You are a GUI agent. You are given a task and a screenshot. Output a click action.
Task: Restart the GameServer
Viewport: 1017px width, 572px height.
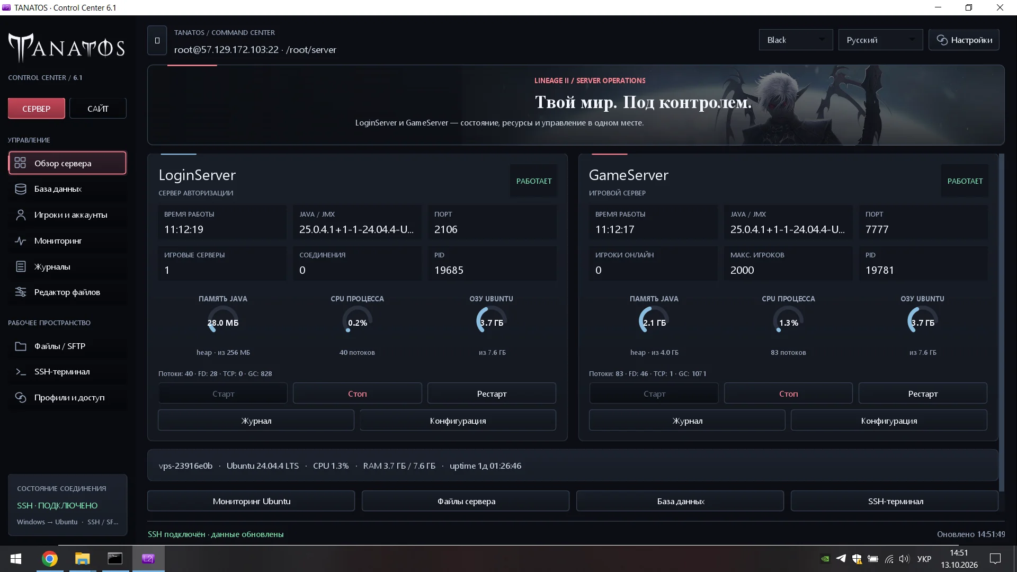923,394
